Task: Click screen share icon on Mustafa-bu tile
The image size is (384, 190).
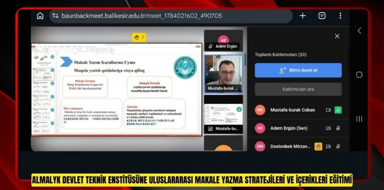Action: 210,128
